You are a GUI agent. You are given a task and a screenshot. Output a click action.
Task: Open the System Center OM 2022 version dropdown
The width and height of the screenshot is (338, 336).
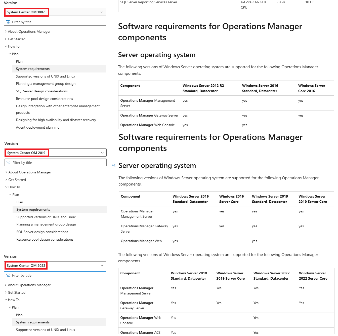pos(55,266)
